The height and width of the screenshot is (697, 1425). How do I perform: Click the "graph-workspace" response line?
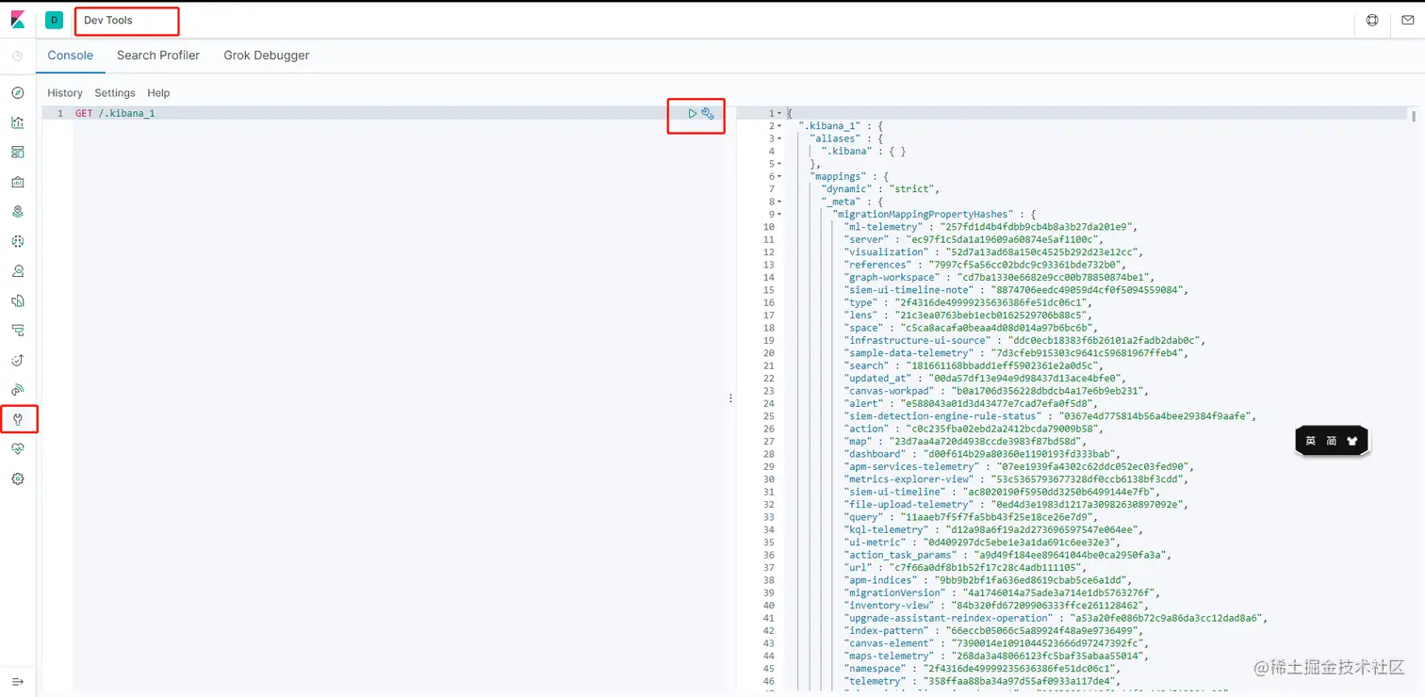[999, 277]
